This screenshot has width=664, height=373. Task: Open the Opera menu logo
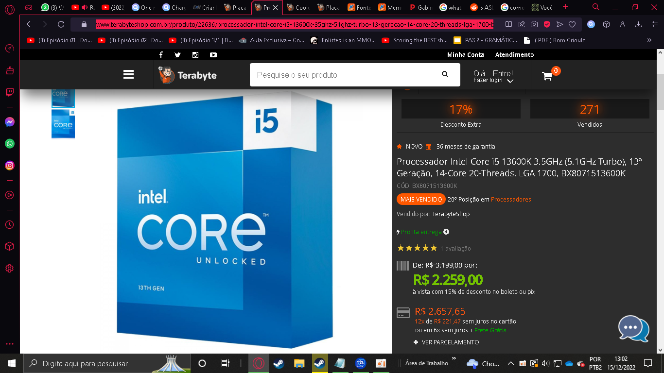coord(10,8)
